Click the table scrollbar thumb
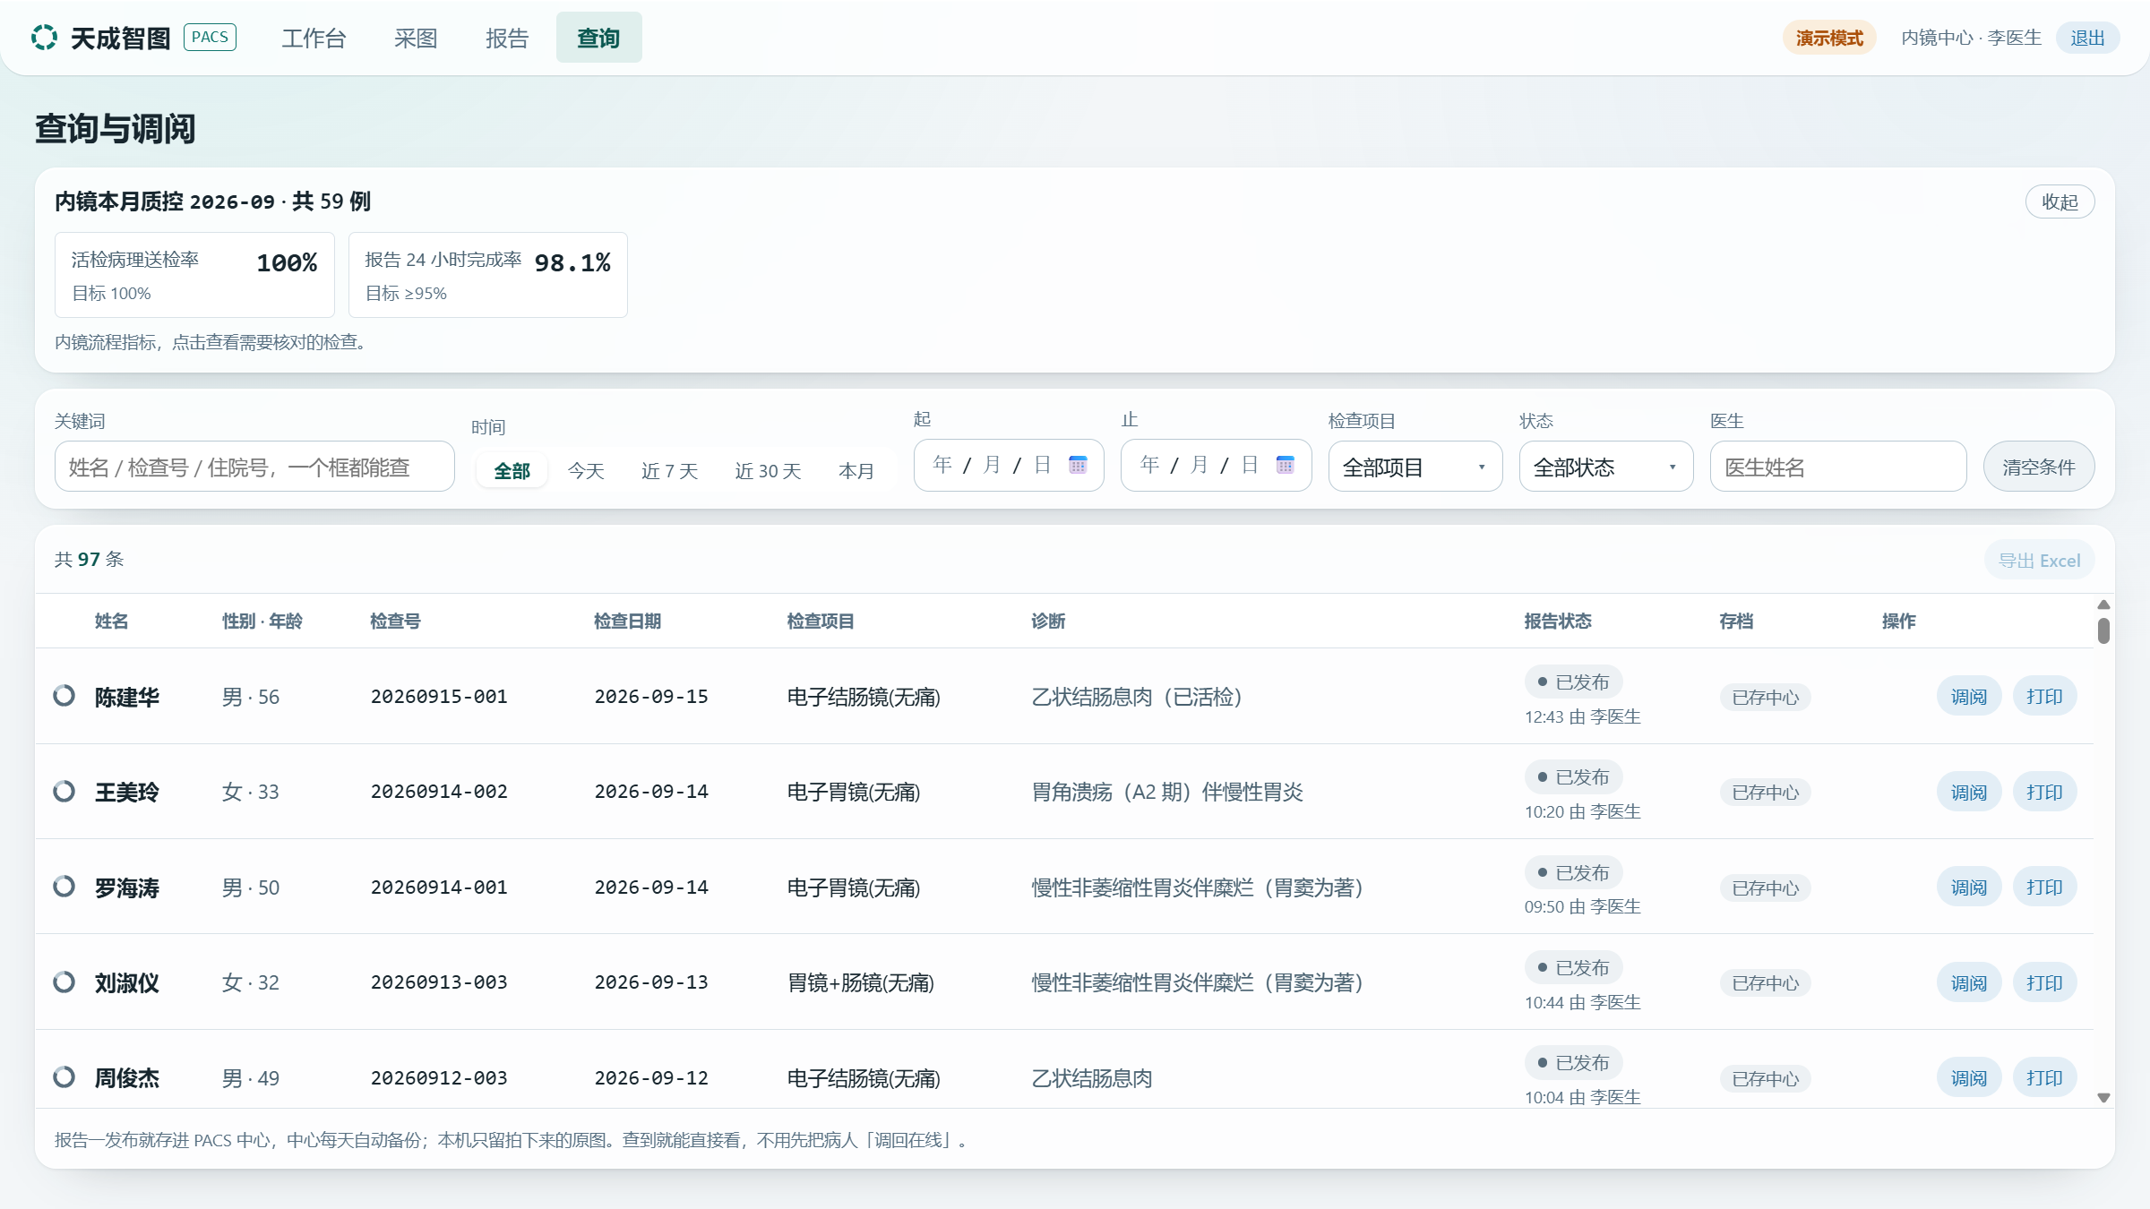2150x1209 pixels. (2103, 630)
